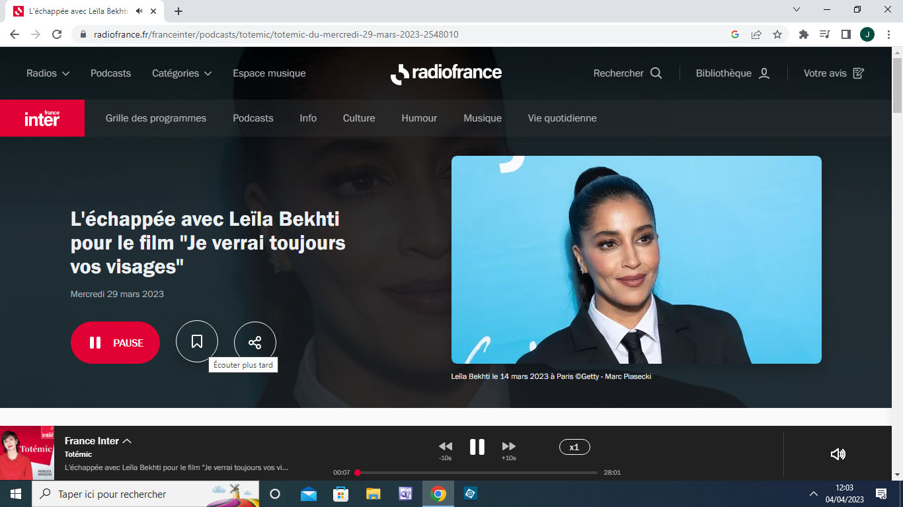View site information lock icon
Screen dimensions: 903x507
[x=83, y=34]
